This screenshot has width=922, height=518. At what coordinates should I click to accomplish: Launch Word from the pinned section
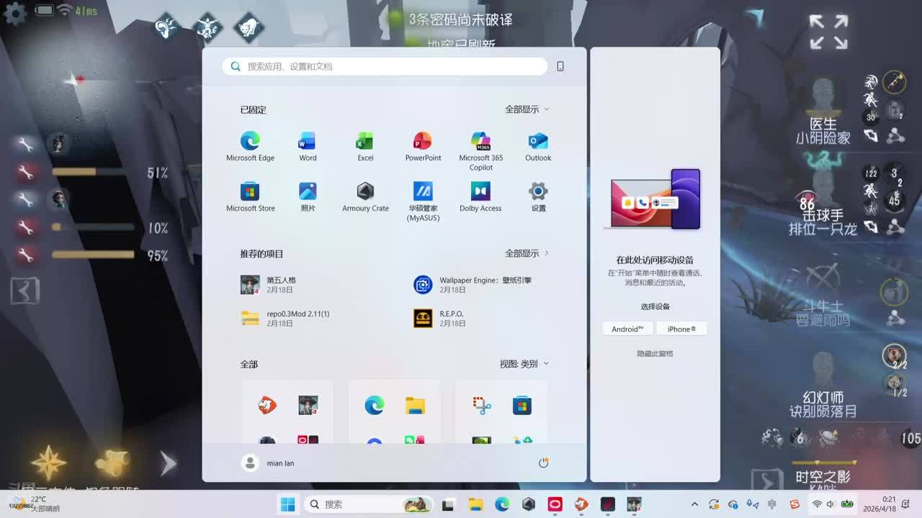[x=308, y=142]
